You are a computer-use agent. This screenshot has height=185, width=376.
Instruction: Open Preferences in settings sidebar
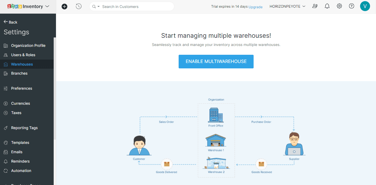(22, 88)
